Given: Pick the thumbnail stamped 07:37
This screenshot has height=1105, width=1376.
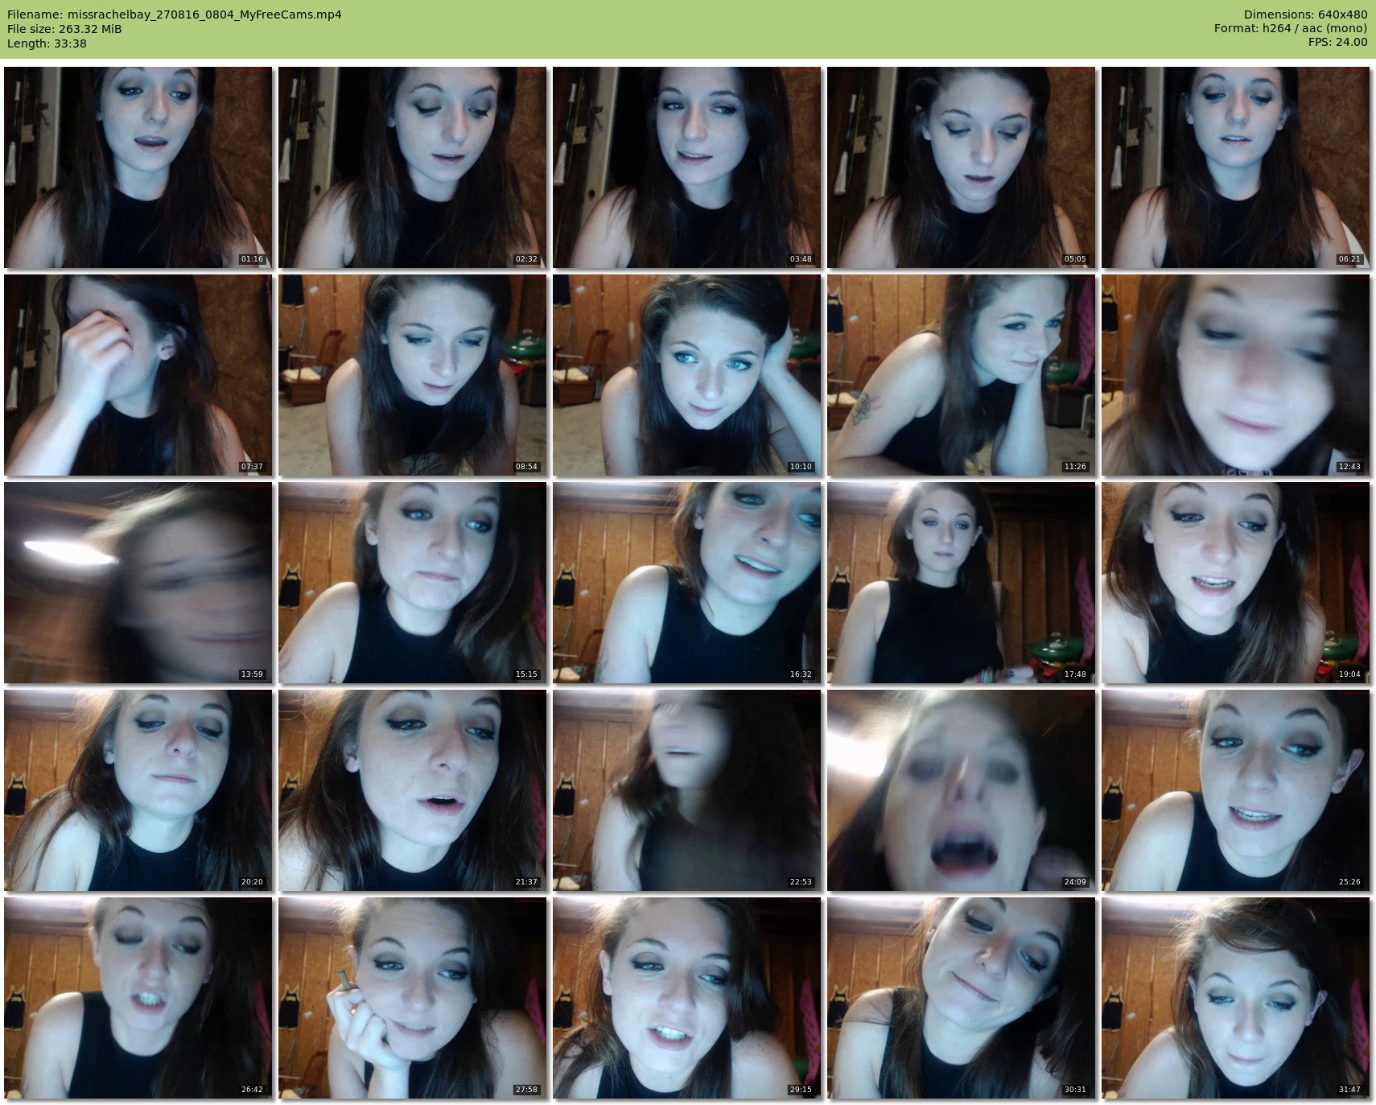Looking at the screenshot, I should 138,375.
